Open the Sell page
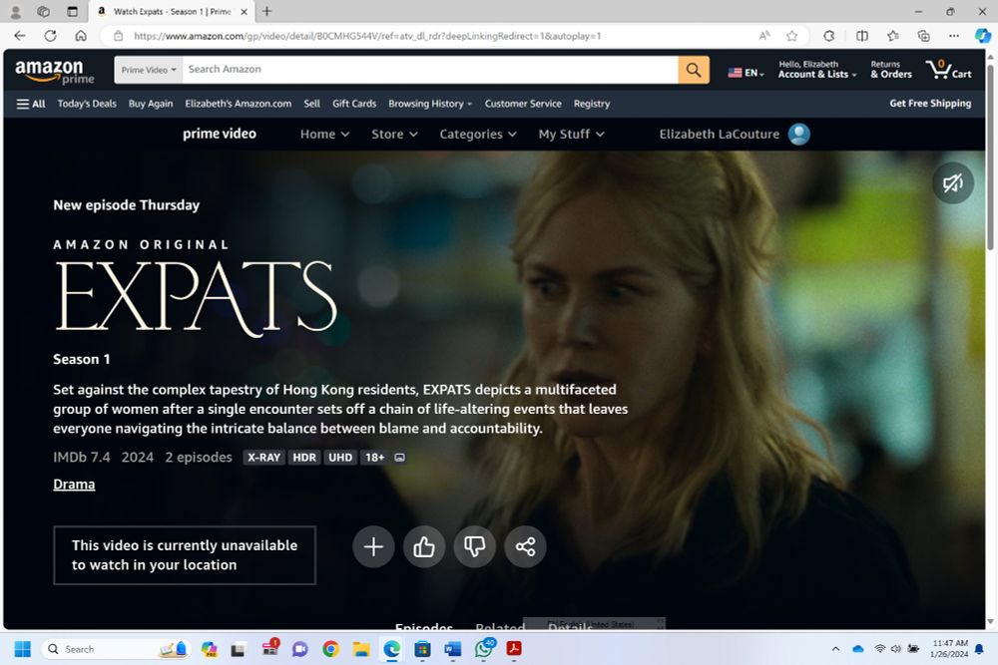 coord(311,104)
